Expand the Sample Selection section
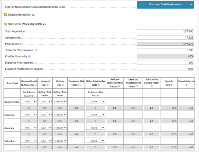Viewport: 199px width, 152px height. [33, 15]
